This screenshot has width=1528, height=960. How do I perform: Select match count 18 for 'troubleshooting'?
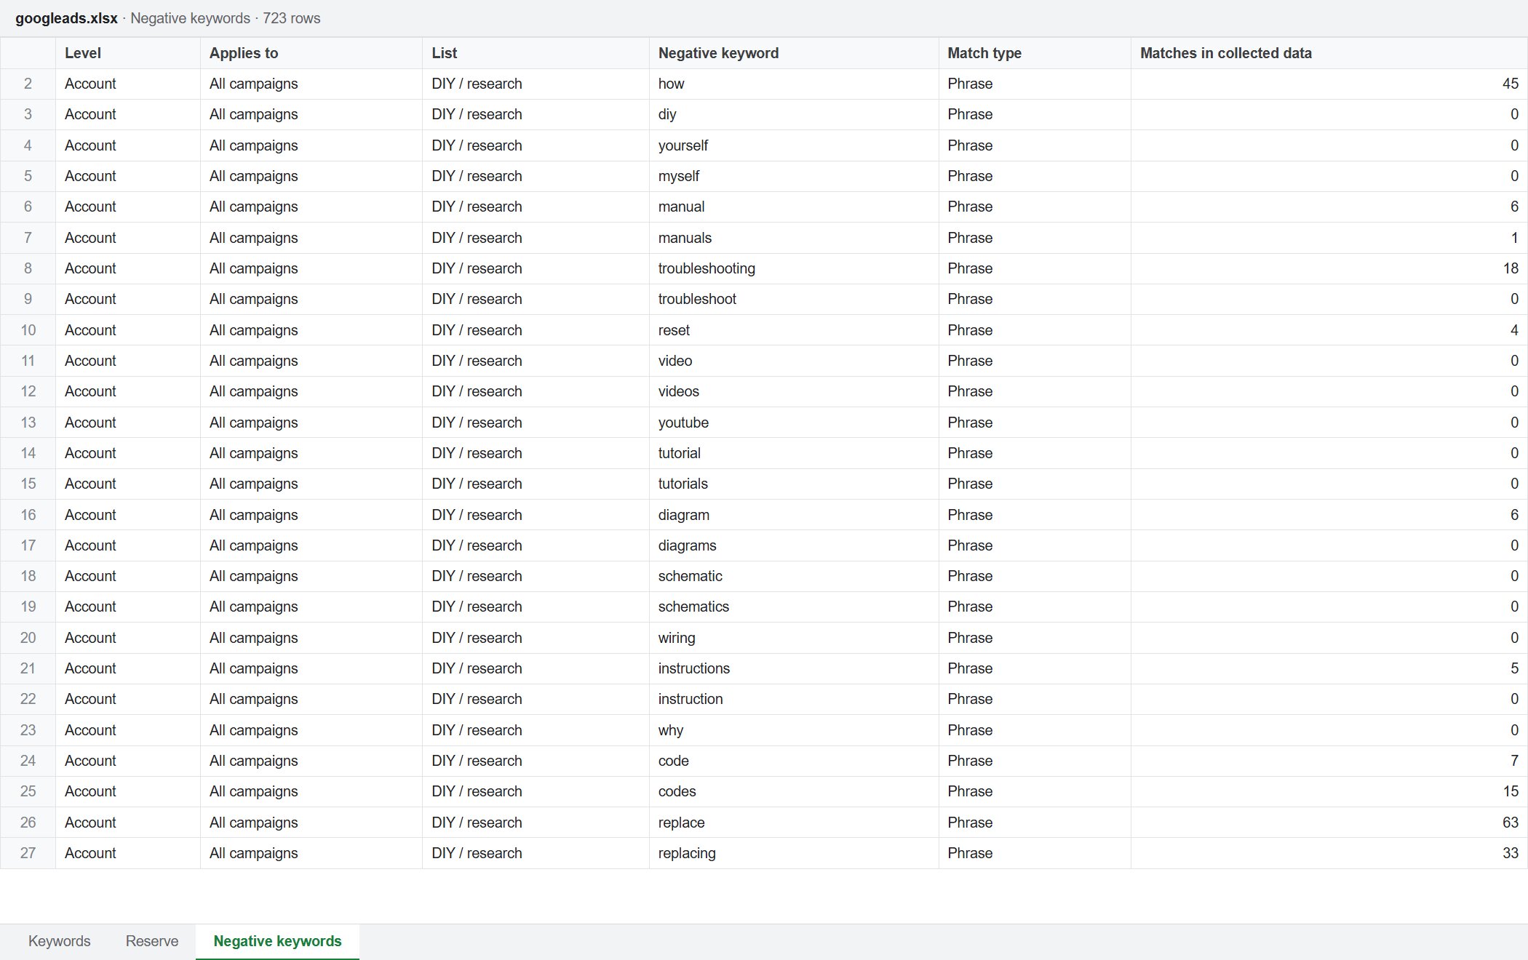tap(1329, 268)
